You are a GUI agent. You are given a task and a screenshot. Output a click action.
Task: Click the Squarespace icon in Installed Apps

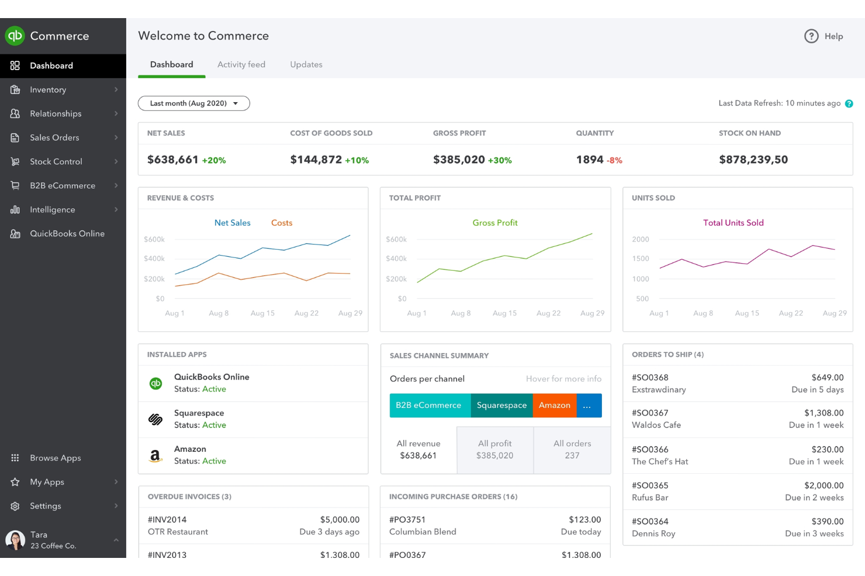(155, 418)
